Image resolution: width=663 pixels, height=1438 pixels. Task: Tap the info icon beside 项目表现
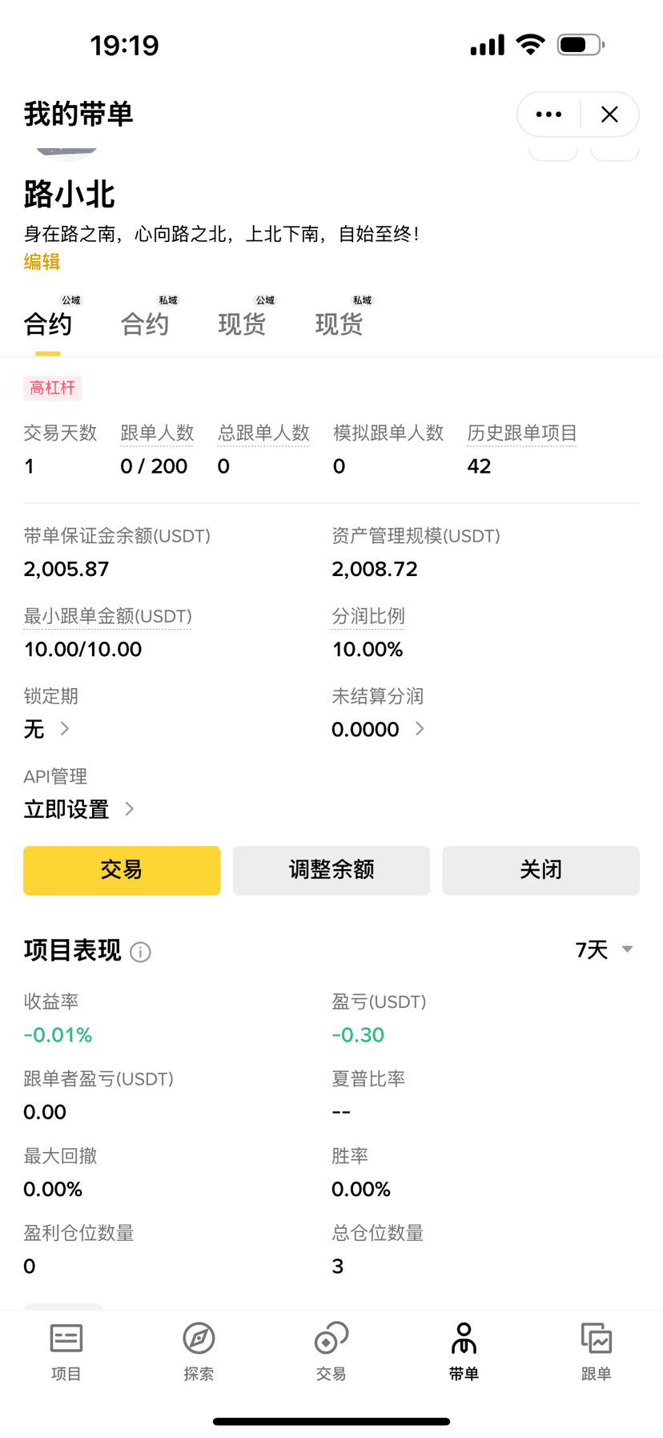140,952
